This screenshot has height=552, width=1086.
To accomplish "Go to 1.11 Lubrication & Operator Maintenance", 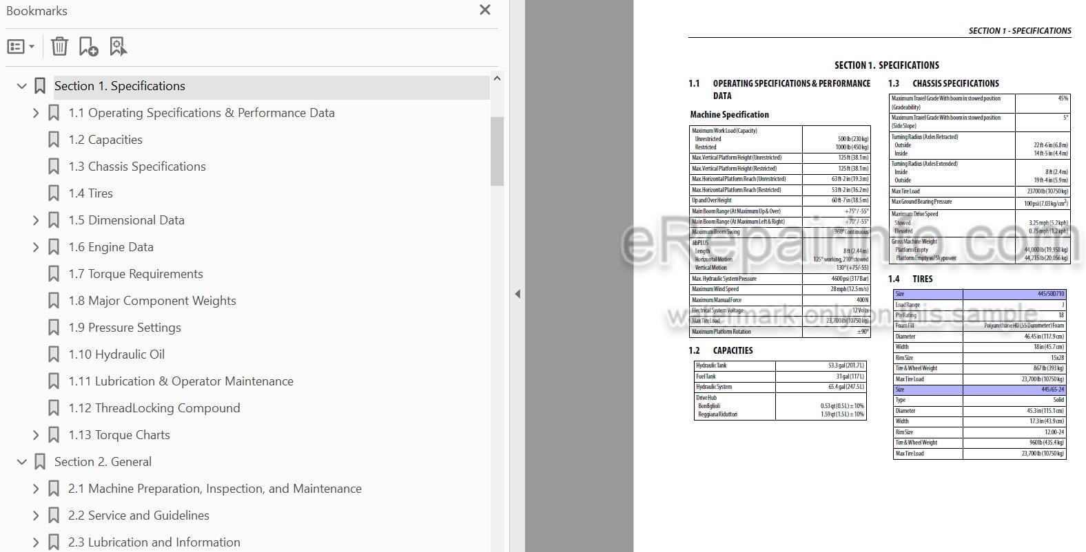I will (181, 381).
